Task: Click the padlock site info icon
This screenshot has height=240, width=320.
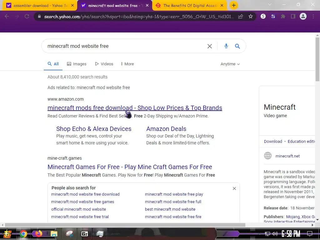Action: click(x=39, y=16)
